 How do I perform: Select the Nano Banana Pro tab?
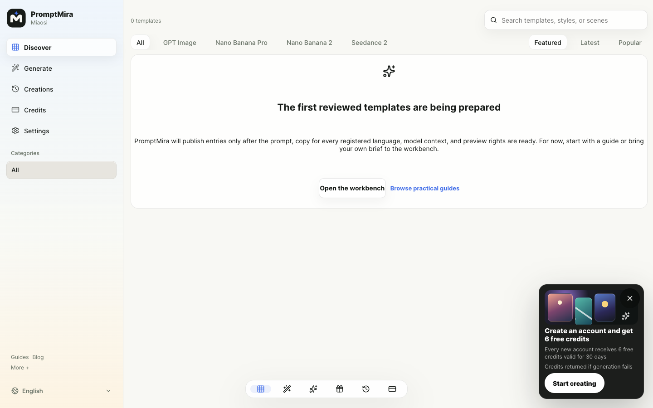241,42
